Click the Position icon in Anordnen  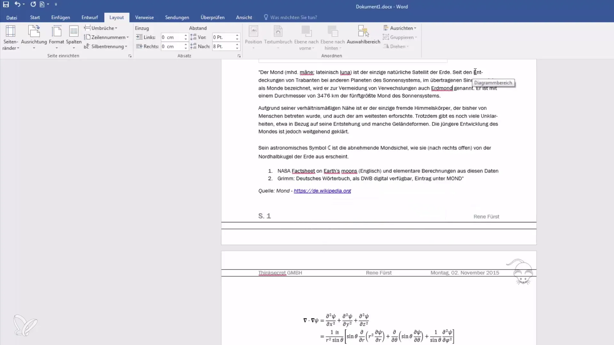click(x=253, y=38)
